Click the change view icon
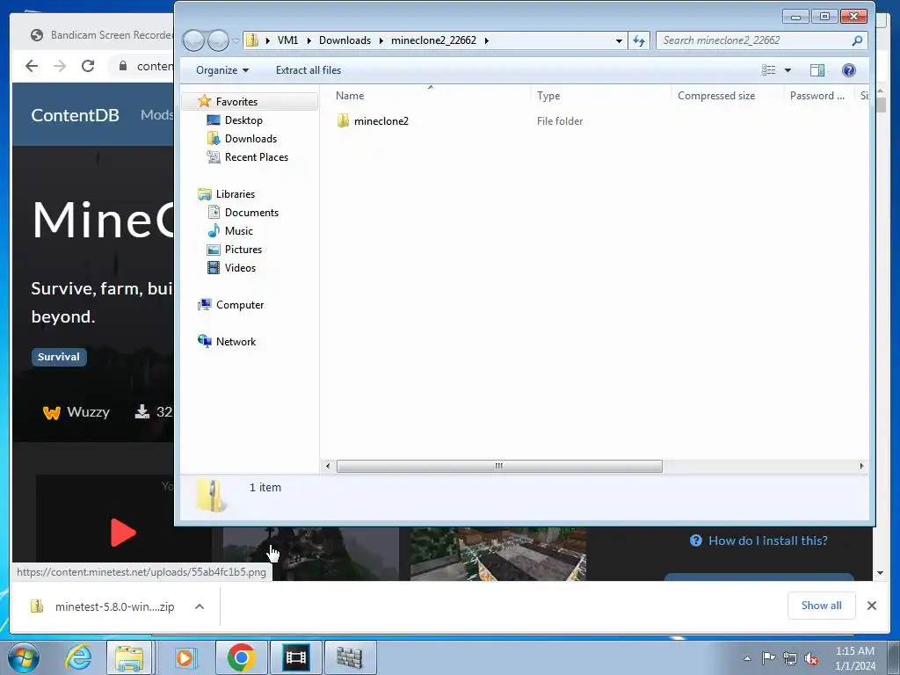 coord(768,70)
